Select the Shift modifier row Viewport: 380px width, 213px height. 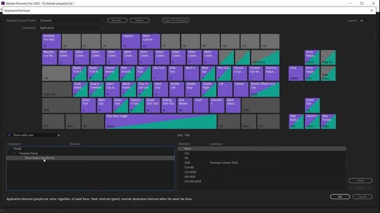tap(262, 163)
